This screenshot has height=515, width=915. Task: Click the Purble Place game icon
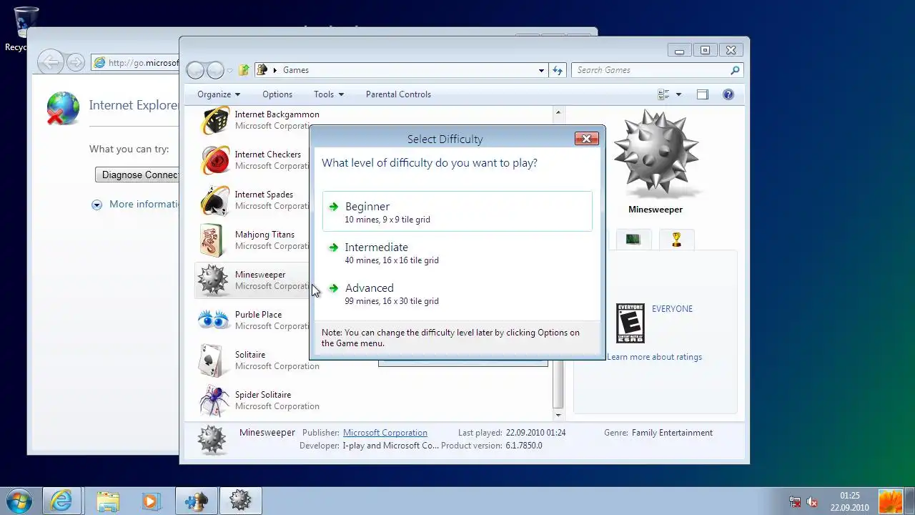point(214,320)
